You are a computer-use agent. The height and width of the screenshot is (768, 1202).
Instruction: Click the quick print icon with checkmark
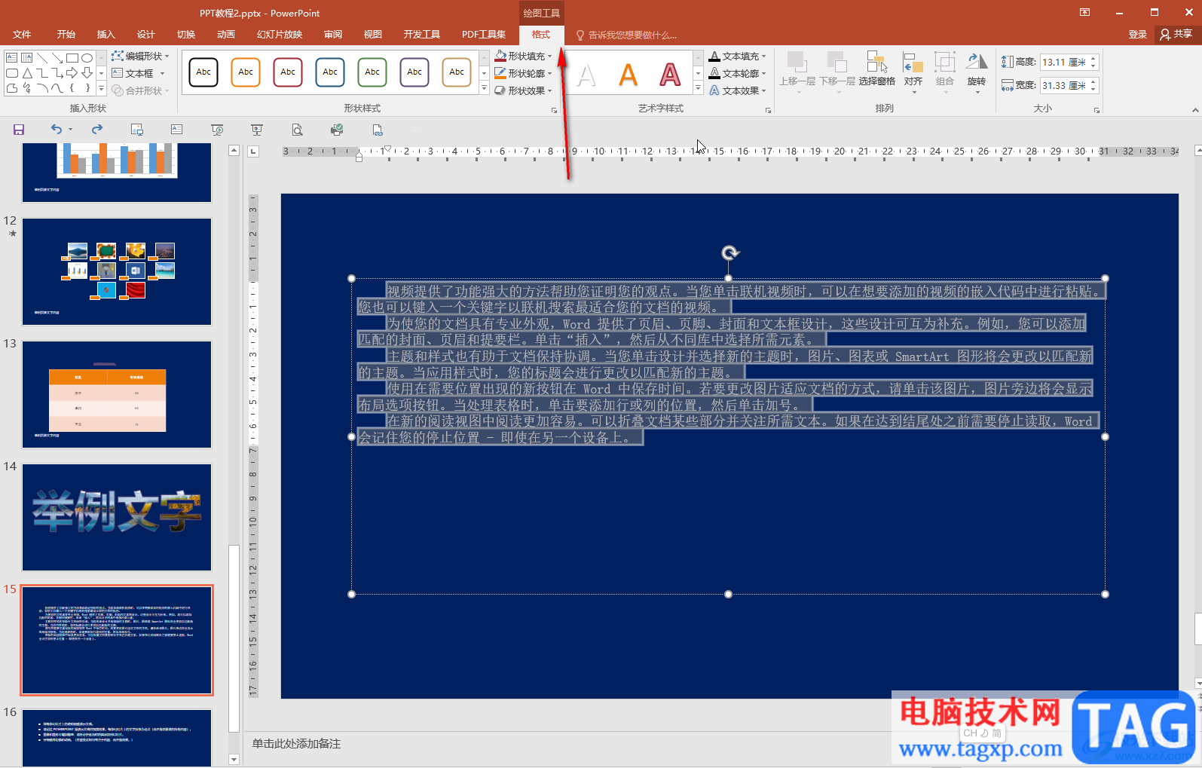click(x=337, y=130)
